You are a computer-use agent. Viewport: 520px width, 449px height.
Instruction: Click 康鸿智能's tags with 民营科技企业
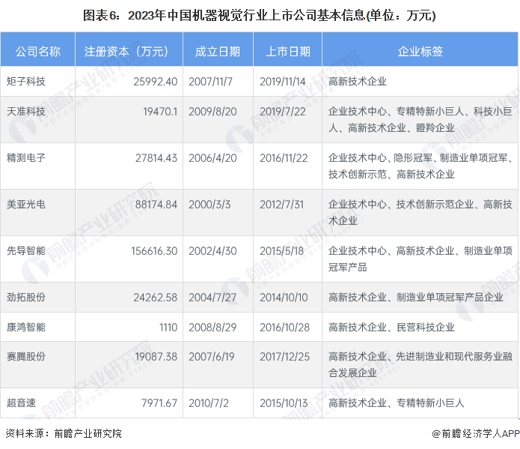391,327
